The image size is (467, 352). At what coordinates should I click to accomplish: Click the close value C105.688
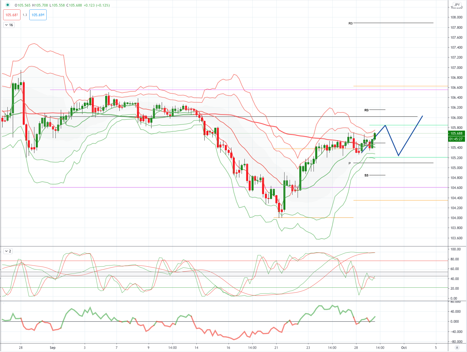(74, 5)
